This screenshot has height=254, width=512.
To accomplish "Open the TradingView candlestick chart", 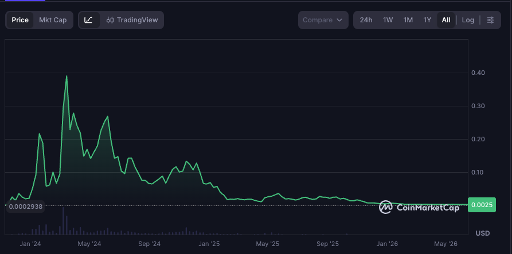I will click(132, 20).
